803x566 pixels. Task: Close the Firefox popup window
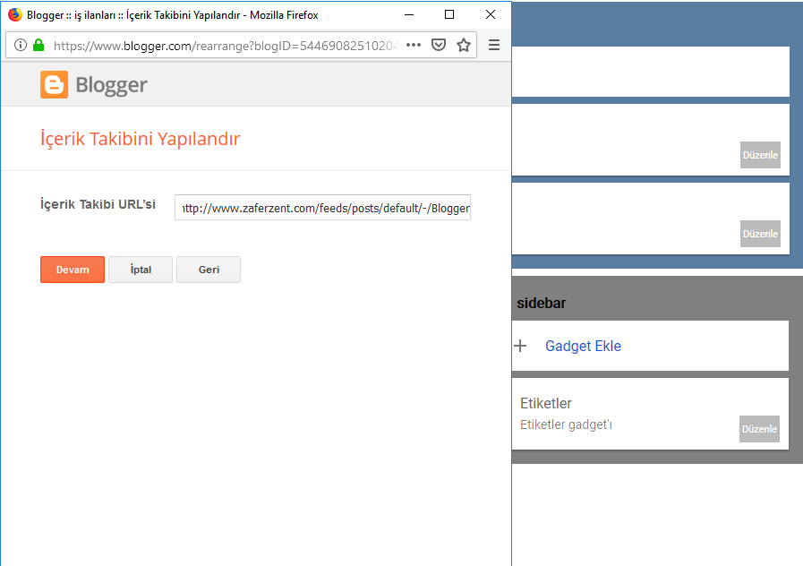[490, 15]
